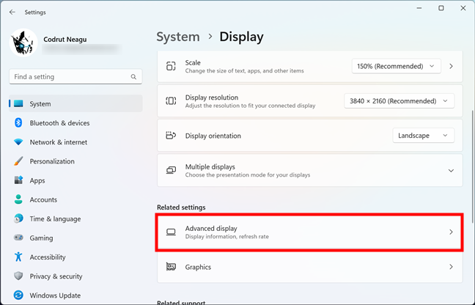This screenshot has height=305, width=475.
Task: Open Advanced display chevron arrow
Action: [451, 232]
